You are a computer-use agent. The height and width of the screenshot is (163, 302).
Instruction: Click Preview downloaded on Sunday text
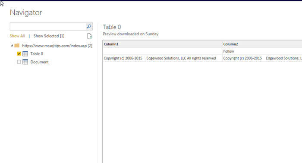tap(131, 34)
